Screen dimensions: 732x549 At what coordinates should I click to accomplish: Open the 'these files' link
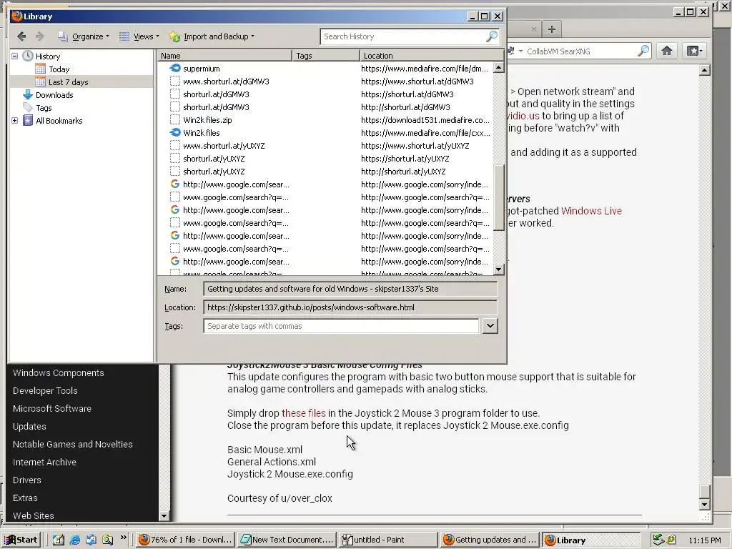pyautogui.click(x=303, y=413)
